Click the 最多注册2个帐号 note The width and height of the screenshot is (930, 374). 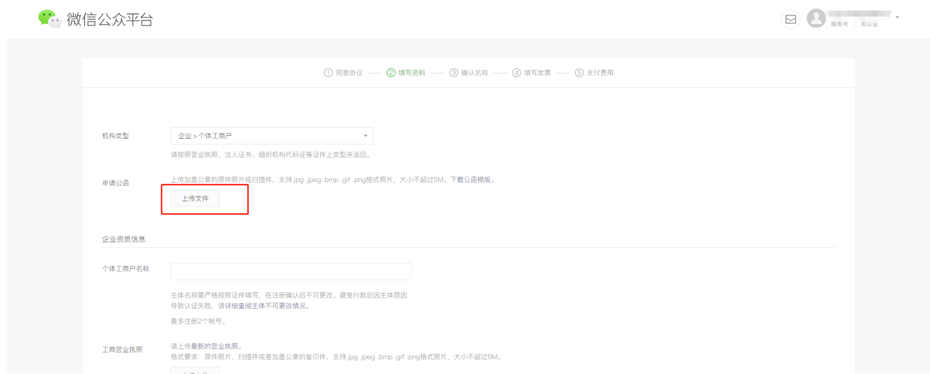tap(198, 321)
